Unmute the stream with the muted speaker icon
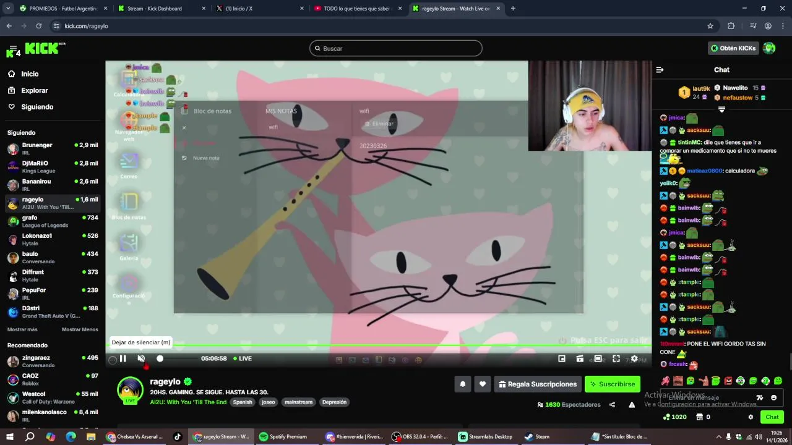Screen dimensions: 792x445 141,358
